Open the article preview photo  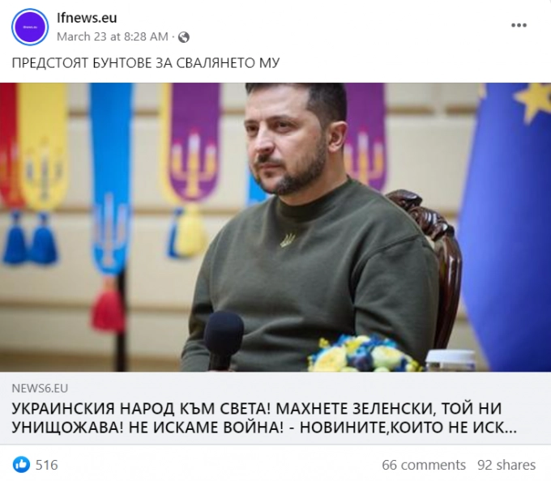[x=275, y=227]
